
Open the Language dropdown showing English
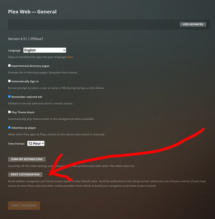pos(45,50)
